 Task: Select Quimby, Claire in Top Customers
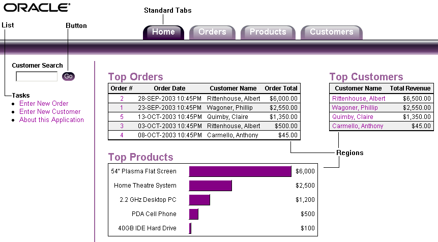[353, 117]
